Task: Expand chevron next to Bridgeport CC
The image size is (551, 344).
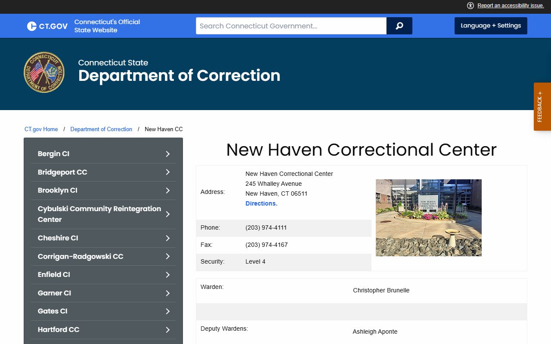Action: point(168,172)
